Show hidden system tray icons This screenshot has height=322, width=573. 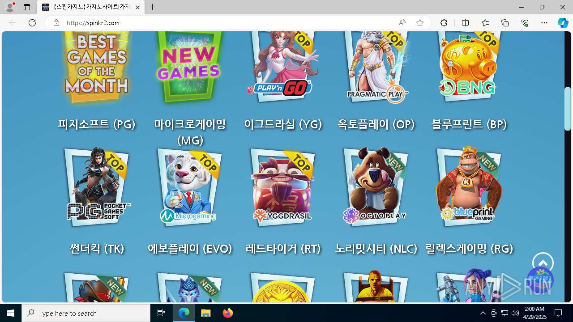(x=483, y=313)
